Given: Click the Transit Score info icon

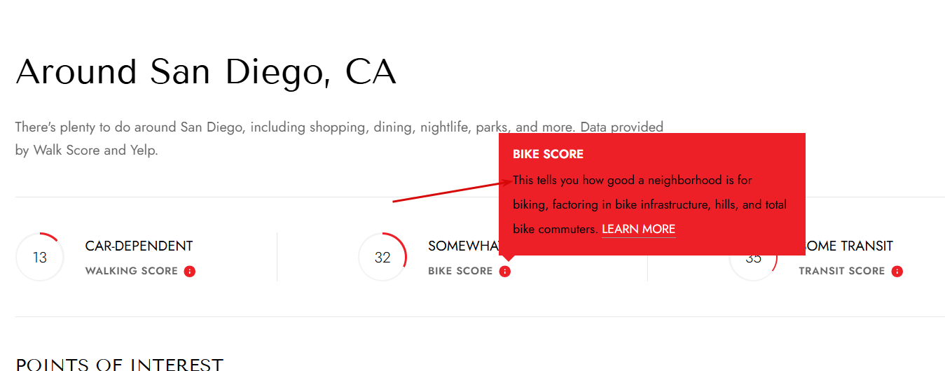Looking at the screenshot, I should 897,272.
